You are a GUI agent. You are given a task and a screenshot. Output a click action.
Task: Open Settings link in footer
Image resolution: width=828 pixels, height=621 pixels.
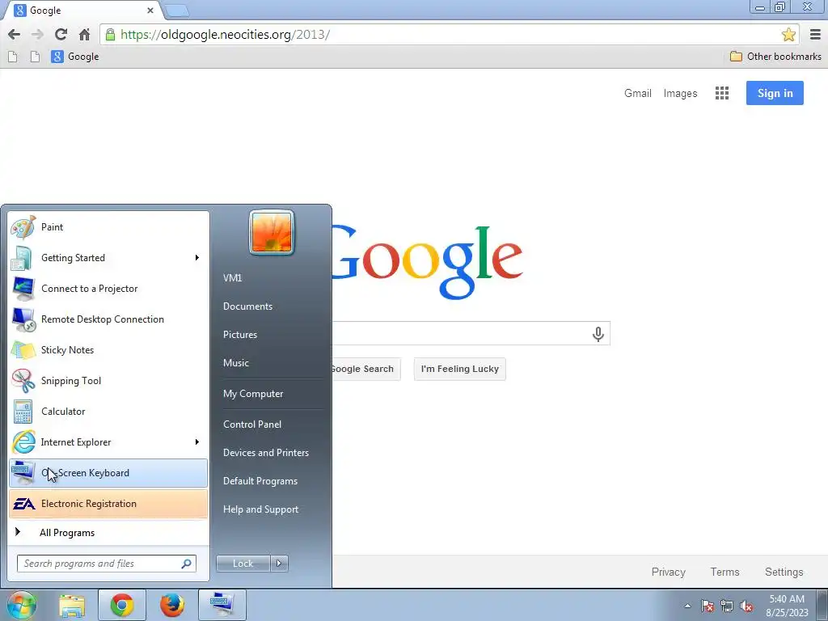[x=784, y=572]
